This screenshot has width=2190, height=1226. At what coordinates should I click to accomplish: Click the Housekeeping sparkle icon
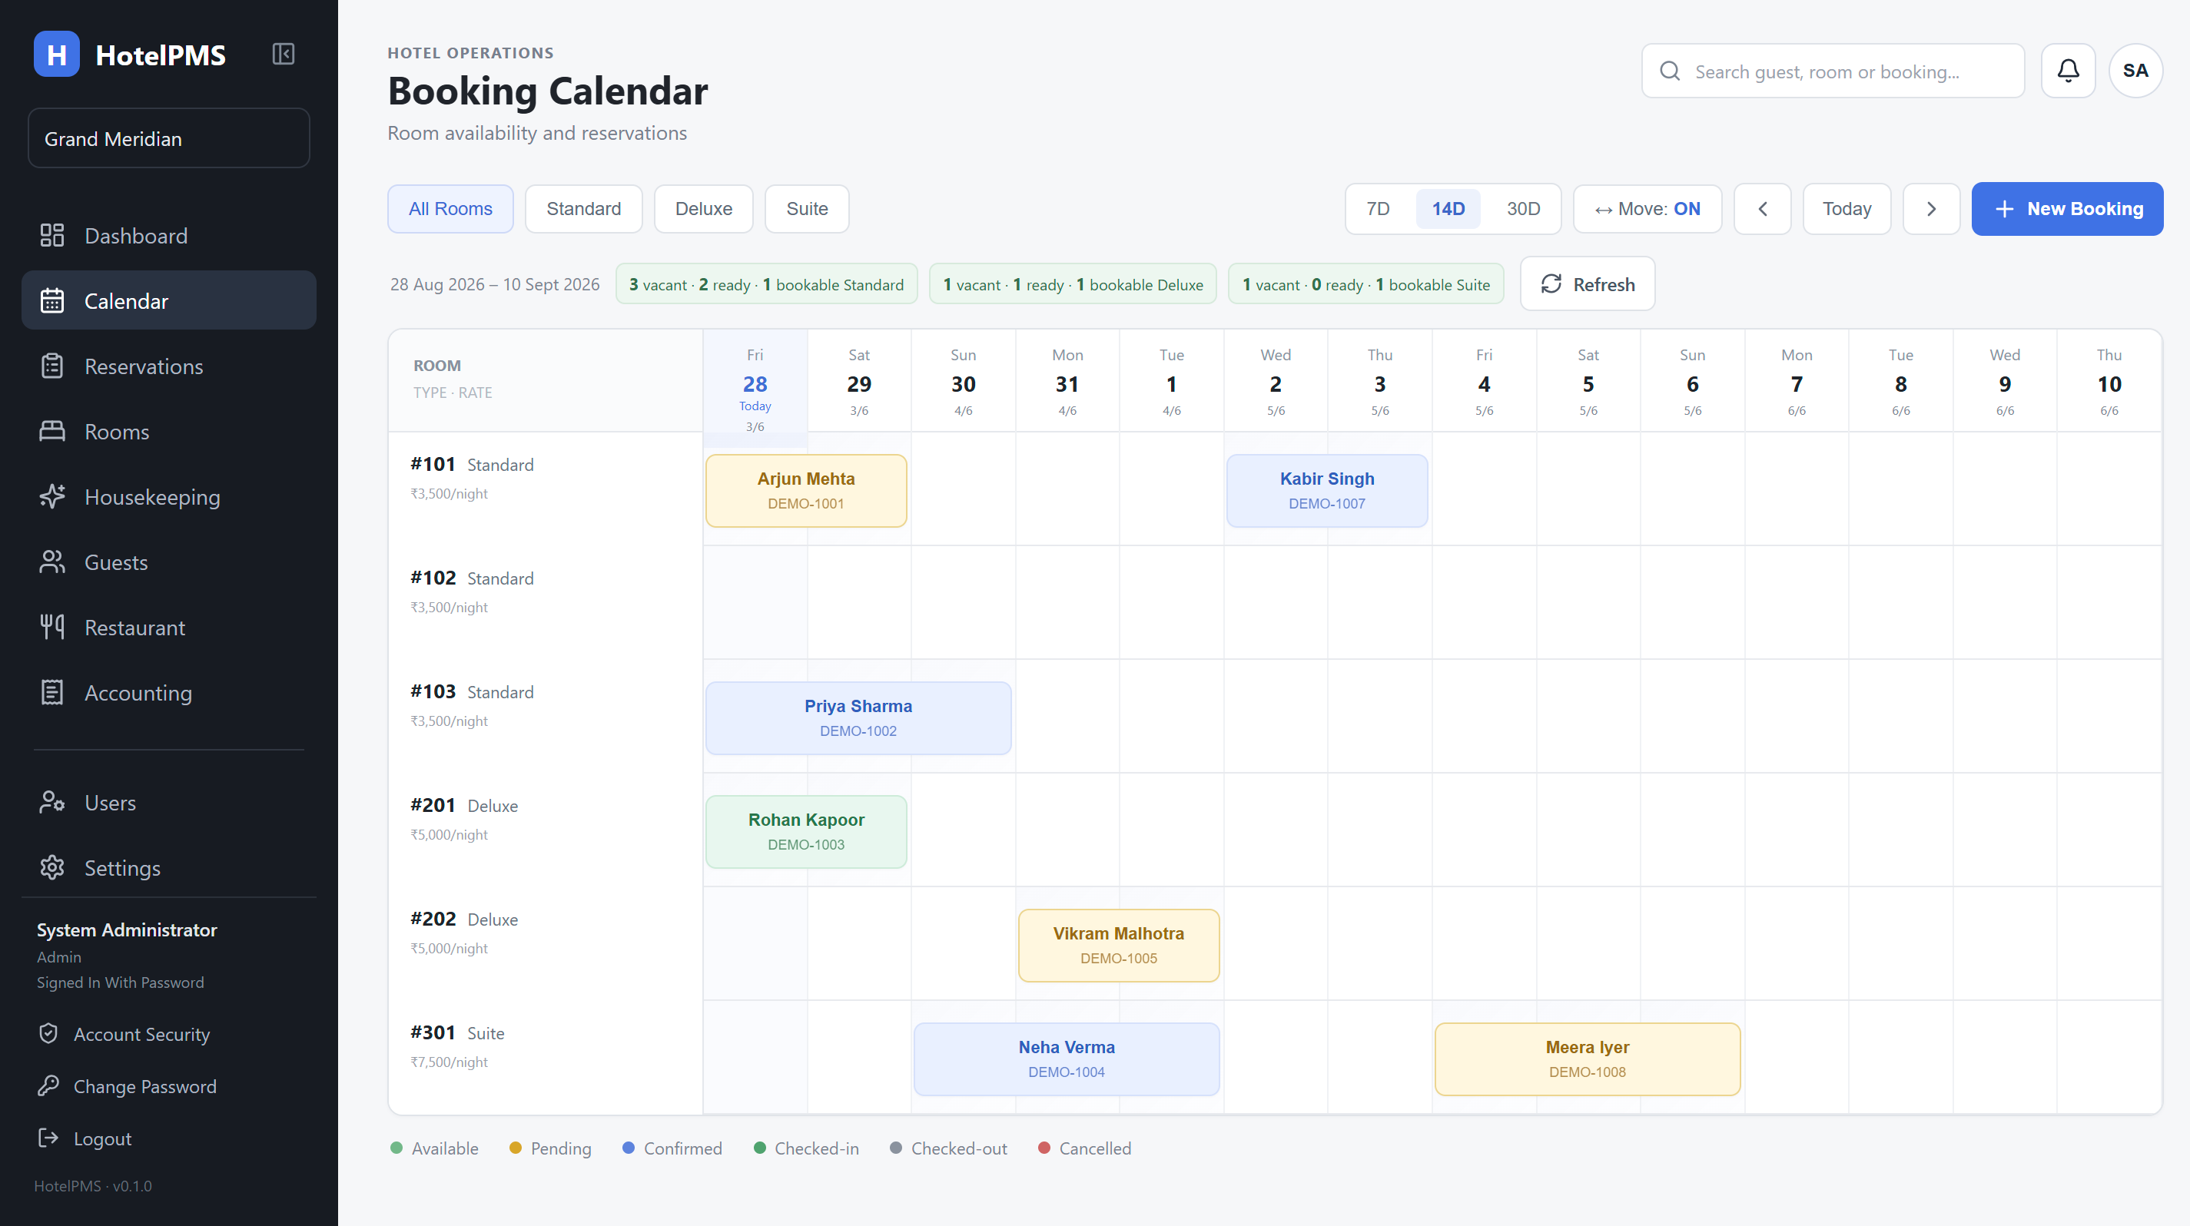[51, 497]
